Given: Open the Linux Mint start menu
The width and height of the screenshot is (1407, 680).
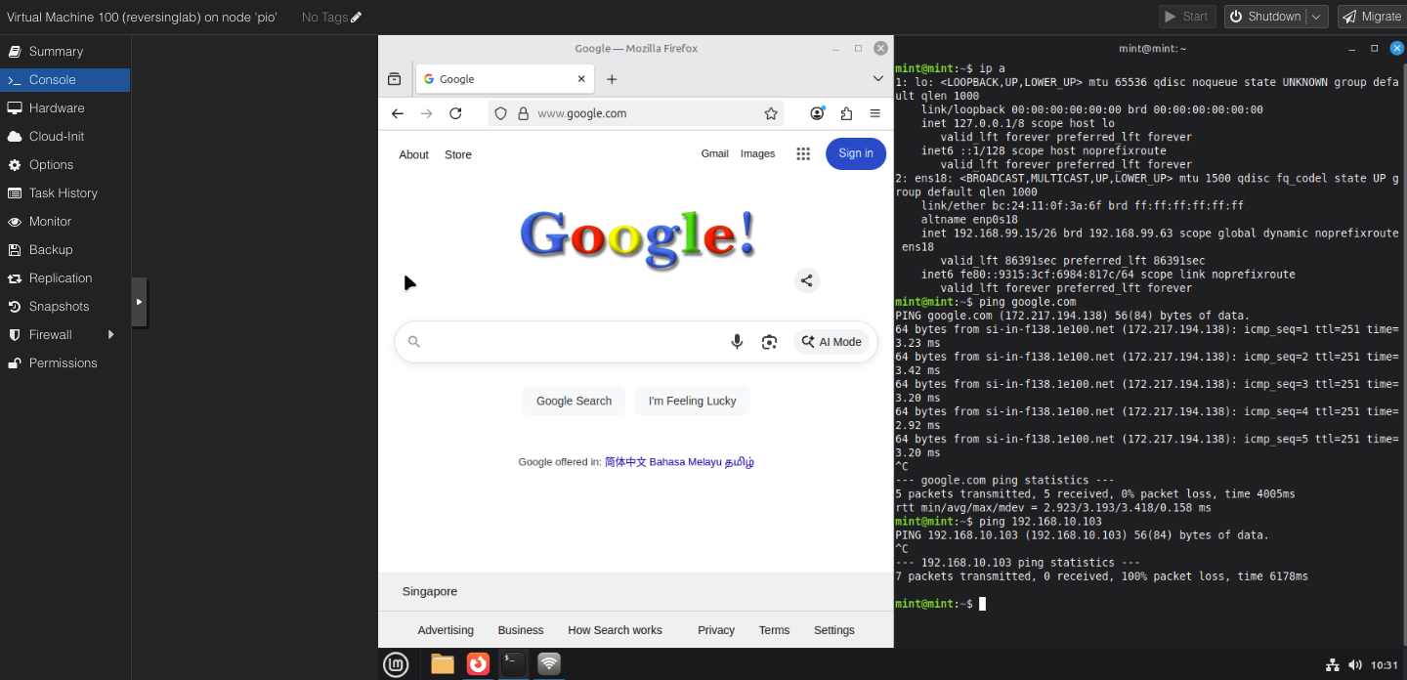Looking at the screenshot, I should (x=396, y=664).
